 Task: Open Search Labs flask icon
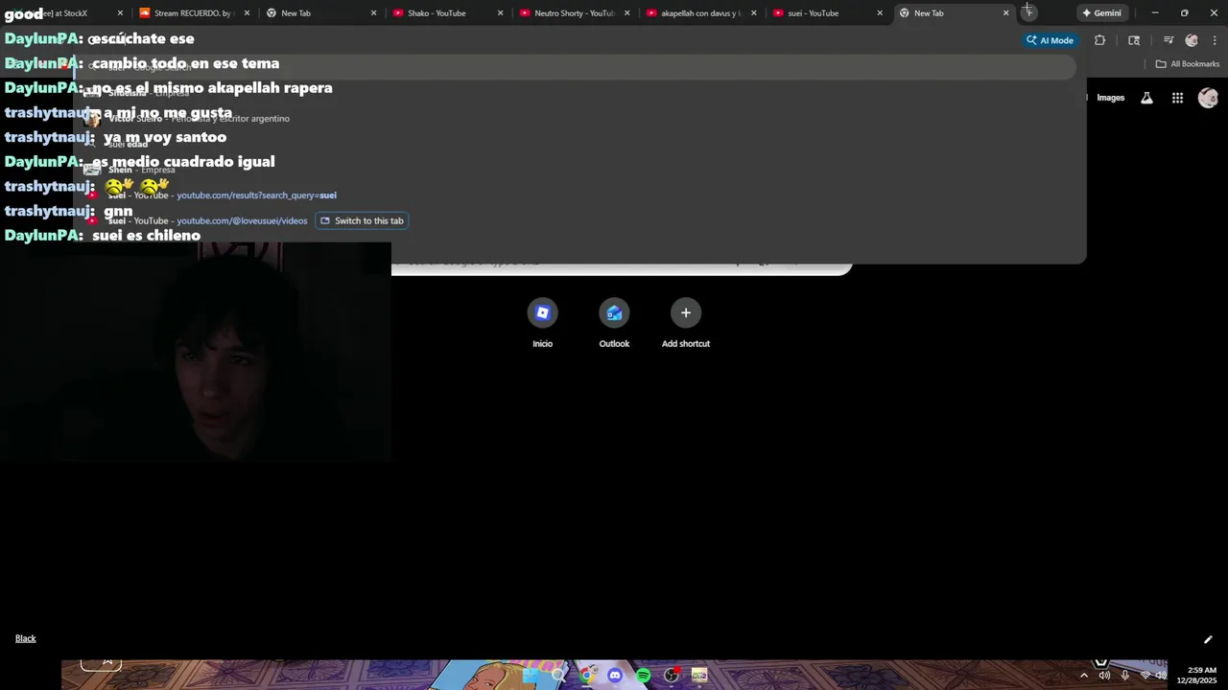tap(1146, 98)
